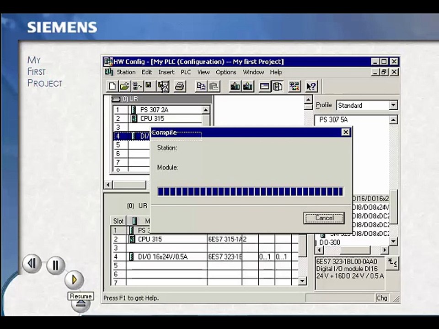The height and width of the screenshot is (329, 439).
Task: Click the Copy toolbar icon
Action: click(201, 86)
